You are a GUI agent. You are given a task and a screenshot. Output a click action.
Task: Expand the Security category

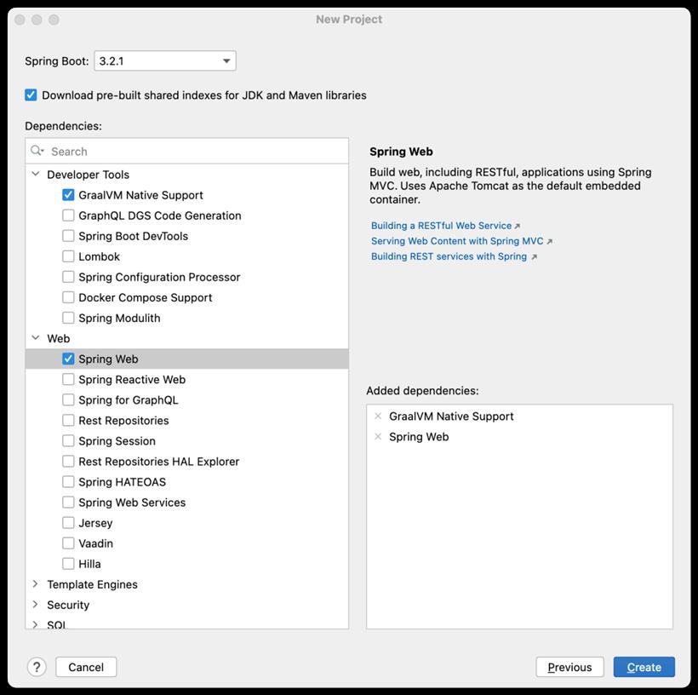[36, 604]
